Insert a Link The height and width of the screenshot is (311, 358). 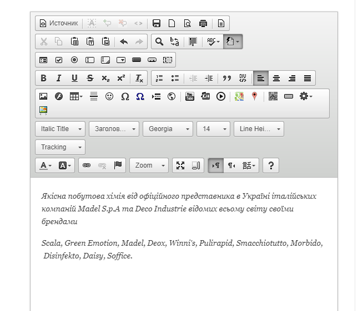(x=86, y=165)
